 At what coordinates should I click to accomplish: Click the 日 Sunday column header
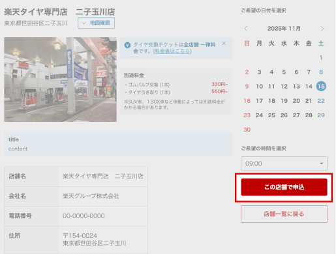pyautogui.click(x=247, y=44)
